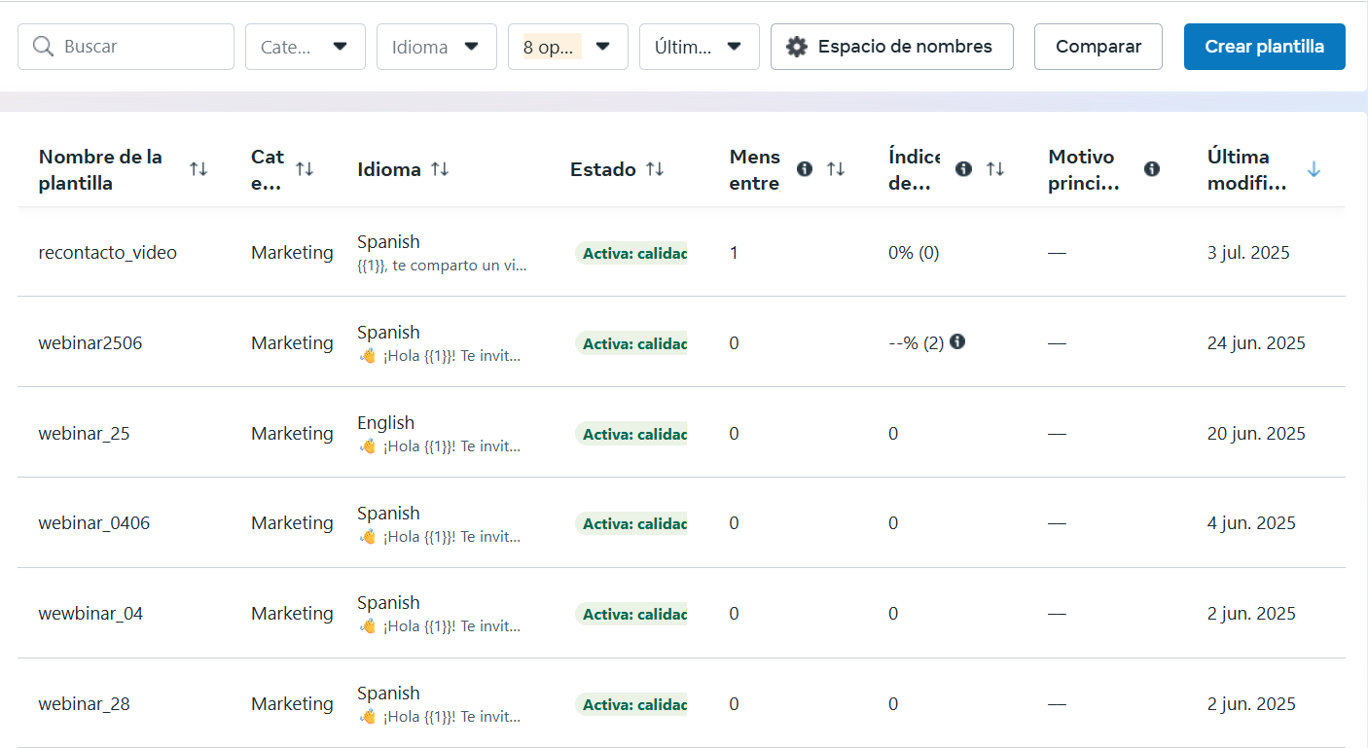Toggle Última modificación descending sort arrow
This screenshot has height=748, width=1368.
coord(1314,169)
